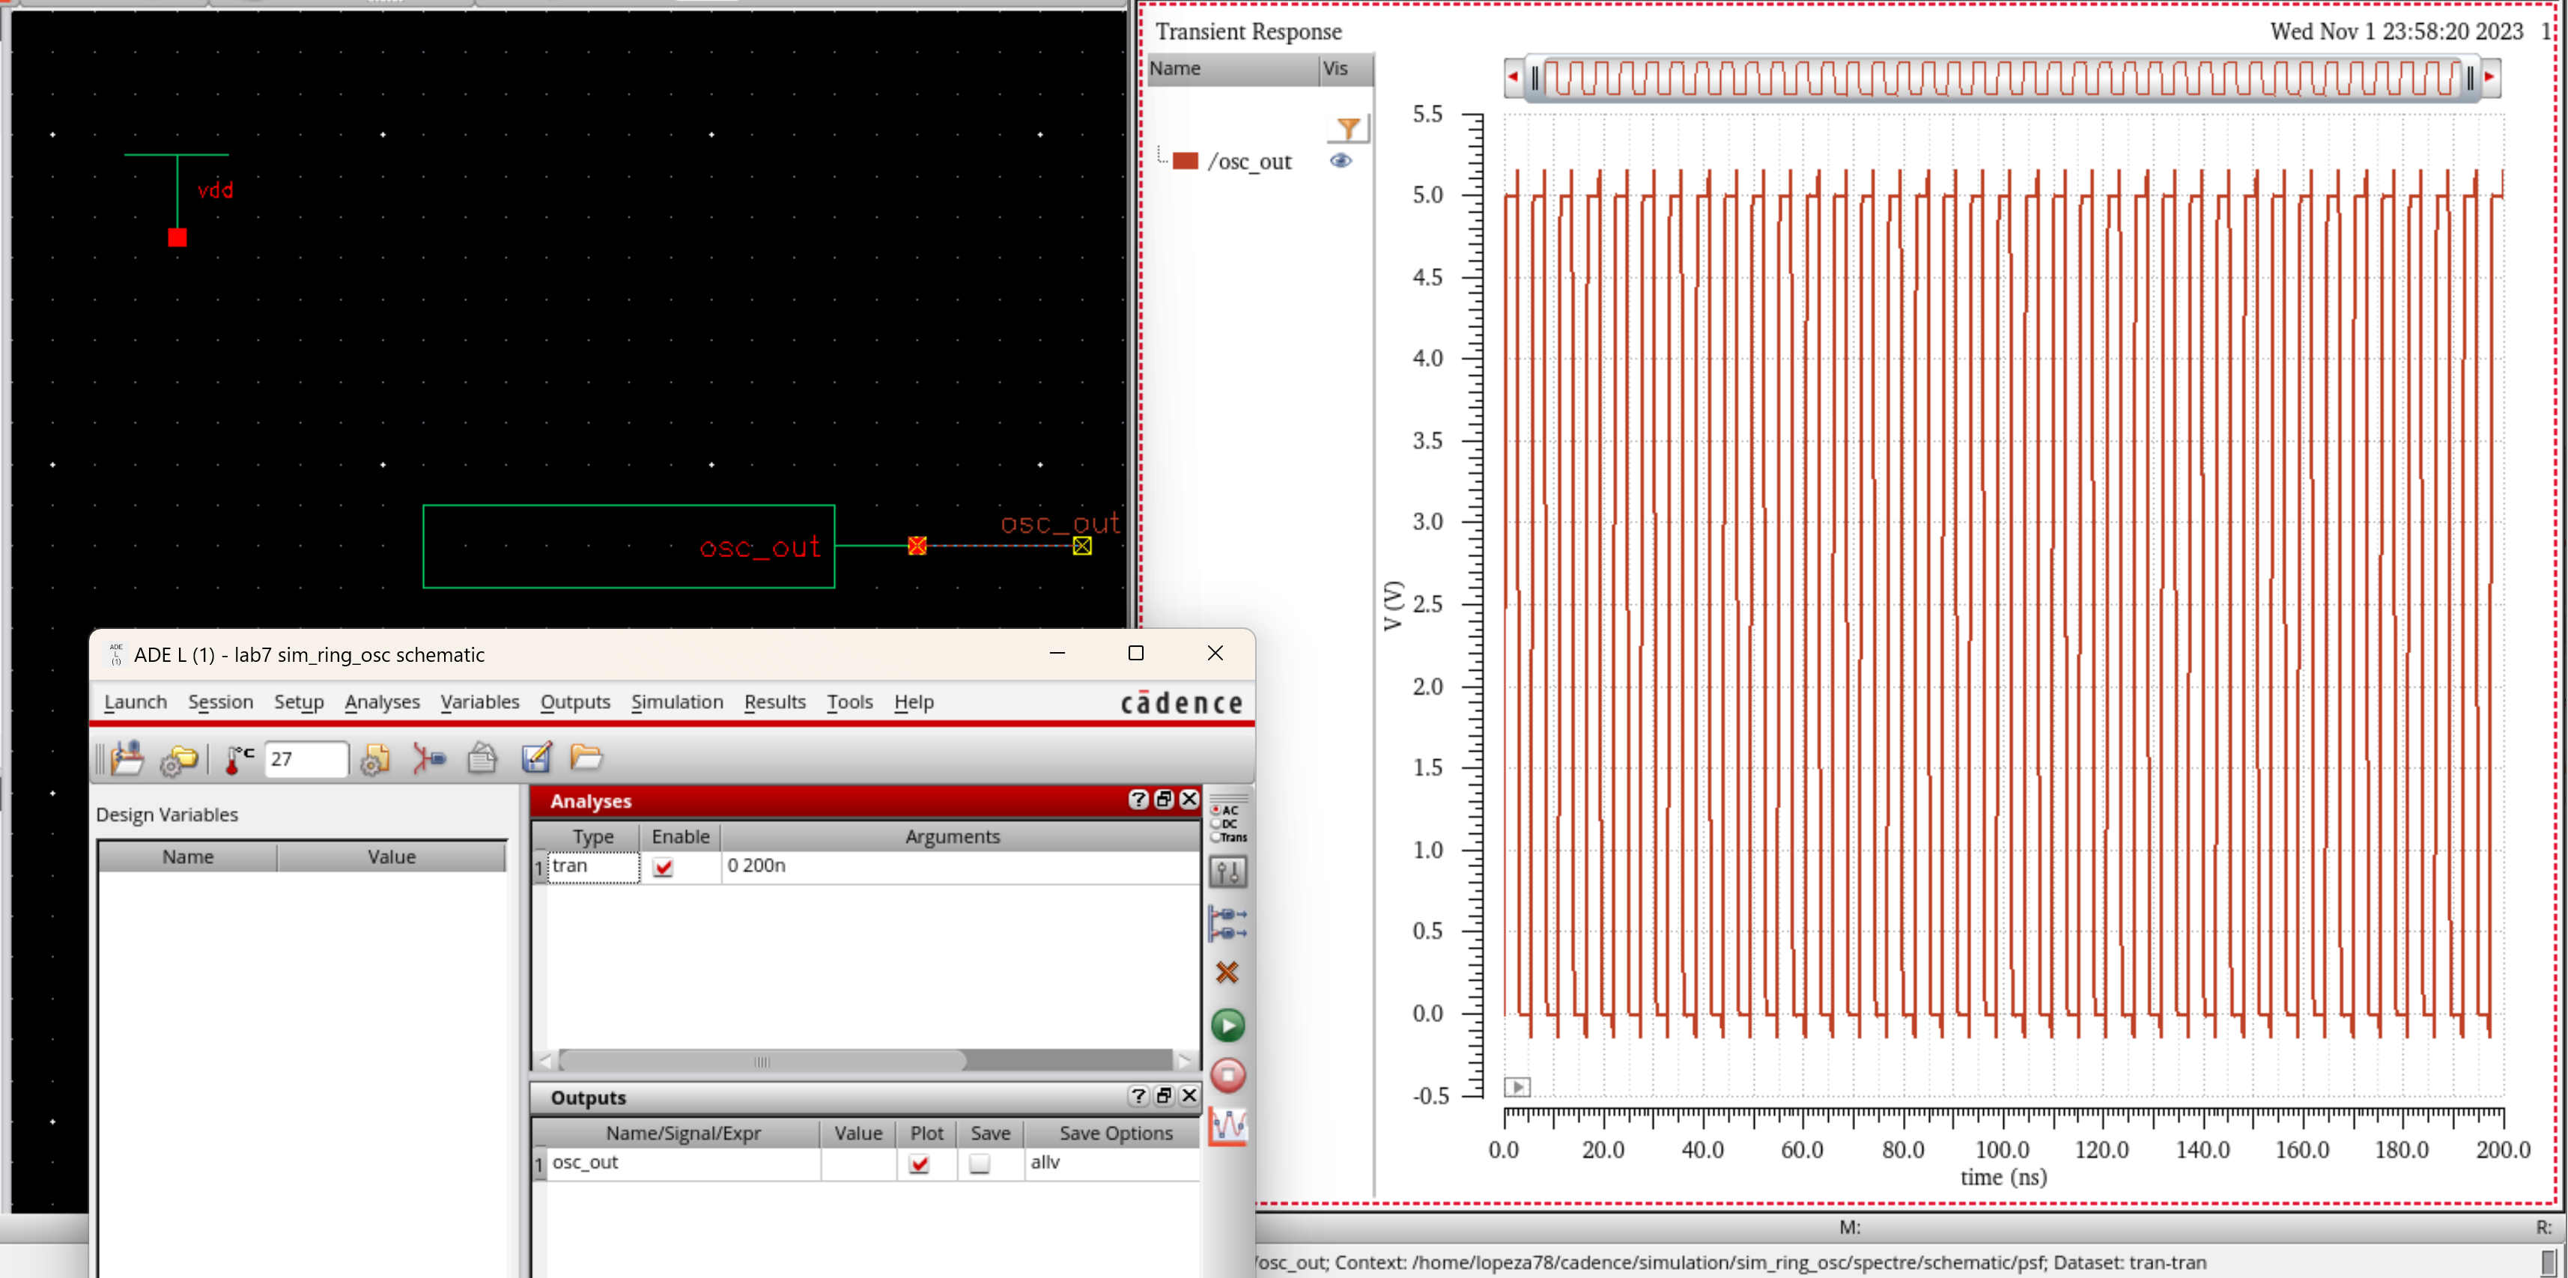2568x1278 pixels.
Task: Open the Analyses menu
Action: [382, 702]
